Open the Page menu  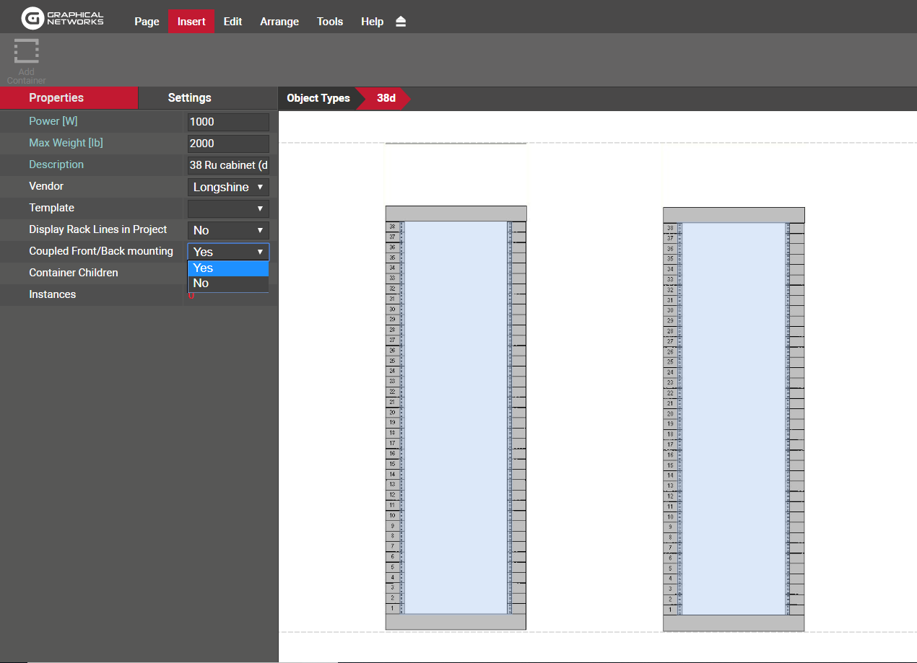(x=147, y=22)
